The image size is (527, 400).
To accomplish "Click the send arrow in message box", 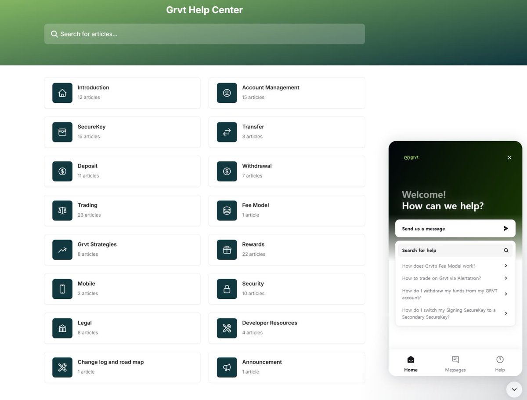I will pyautogui.click(x=506, y=229).
